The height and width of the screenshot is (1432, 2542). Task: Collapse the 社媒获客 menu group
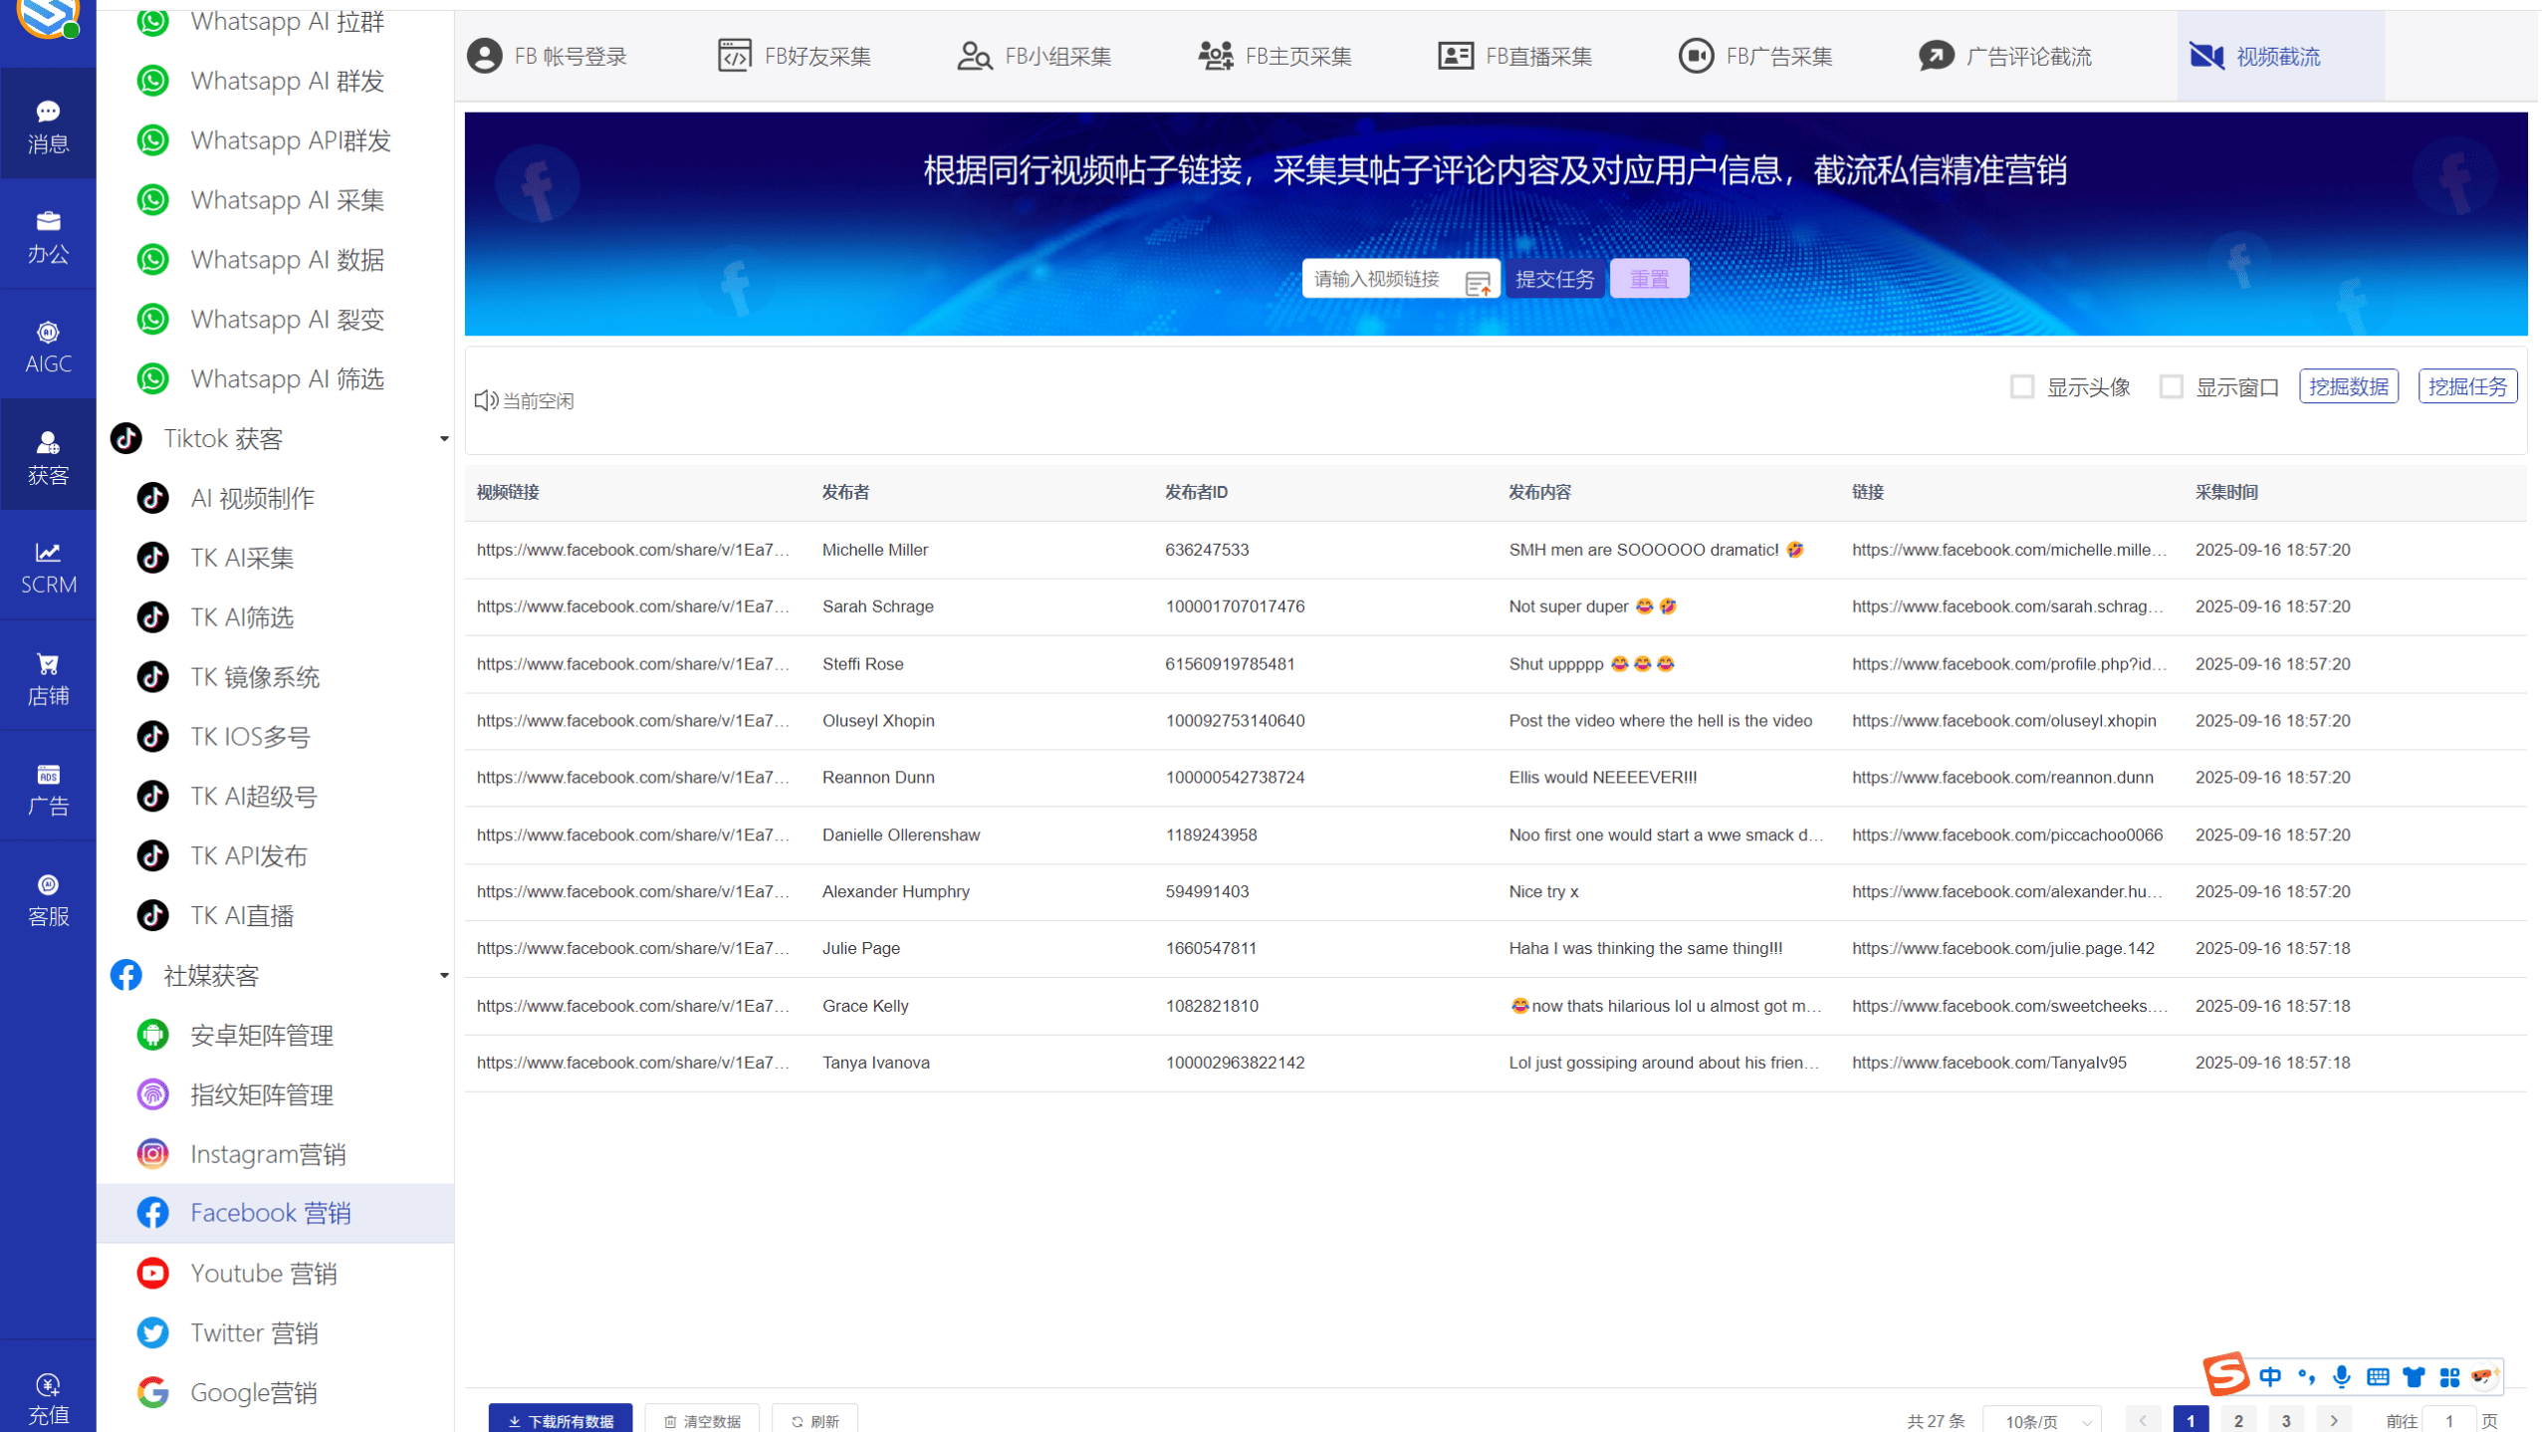444,976
